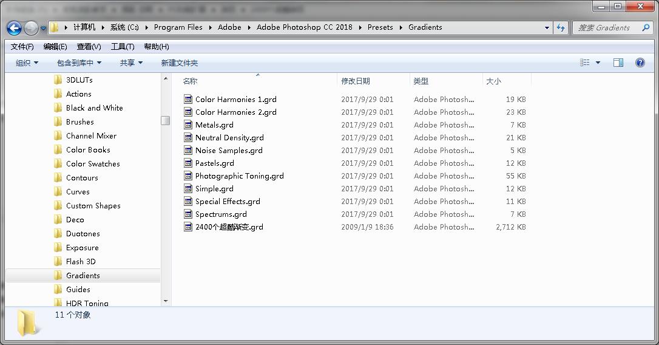Click the Exposure folder icon
Viewport: 659px width, 345px height.
coord(58,247)
